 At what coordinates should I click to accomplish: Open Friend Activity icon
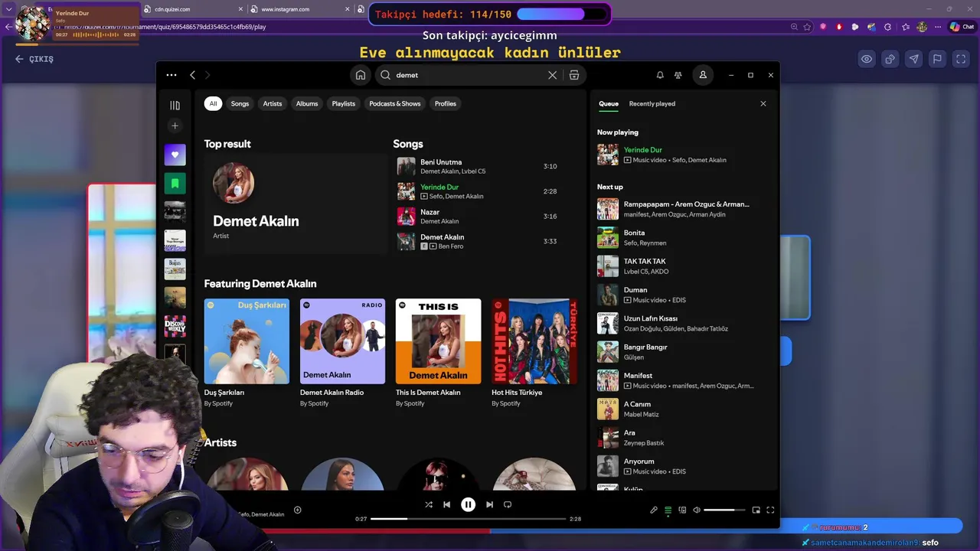(x=678, y=75)
